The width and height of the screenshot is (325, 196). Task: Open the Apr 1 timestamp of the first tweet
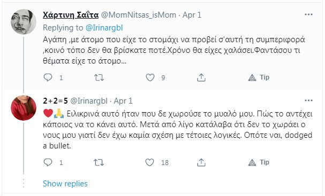pyautogui.click(x=192, y=15)
